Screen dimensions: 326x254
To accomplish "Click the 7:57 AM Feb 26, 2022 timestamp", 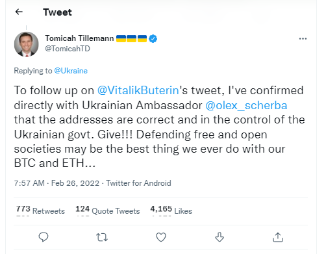I will coord(56,183).
